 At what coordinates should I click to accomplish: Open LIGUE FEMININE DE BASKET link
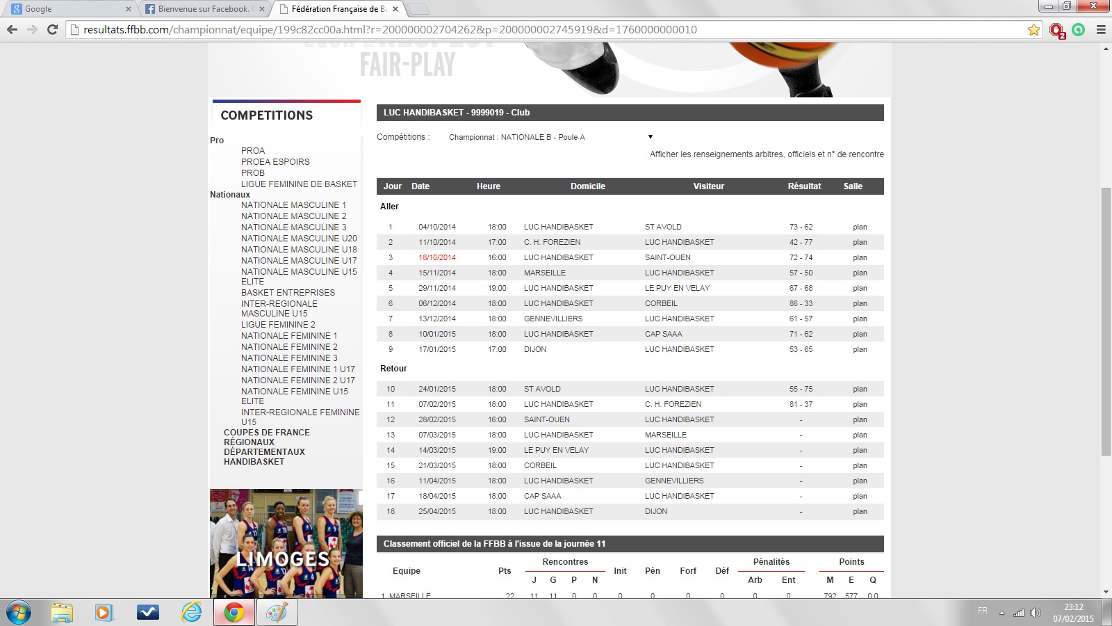(x=299, y=184)
